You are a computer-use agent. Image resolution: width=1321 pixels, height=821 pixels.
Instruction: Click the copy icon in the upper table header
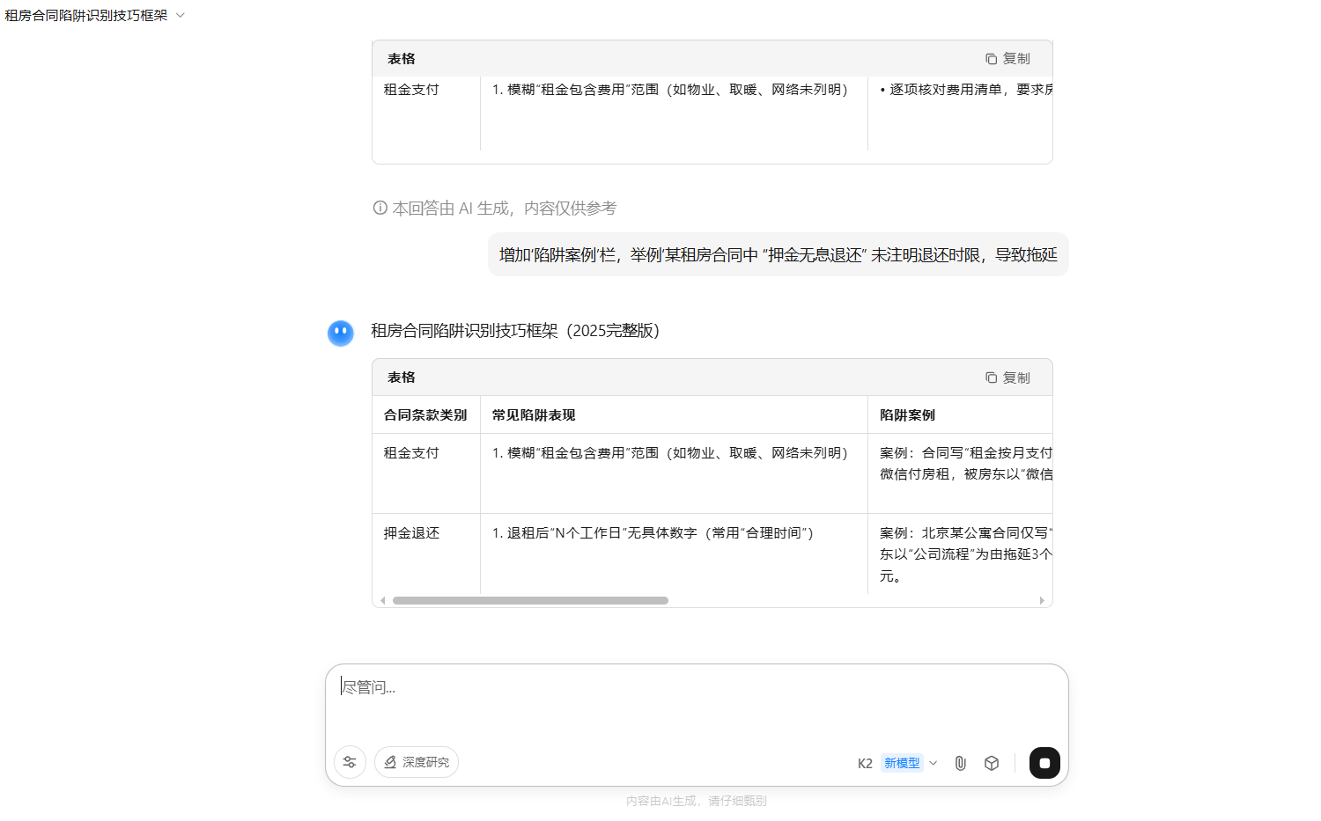[992, 59]
